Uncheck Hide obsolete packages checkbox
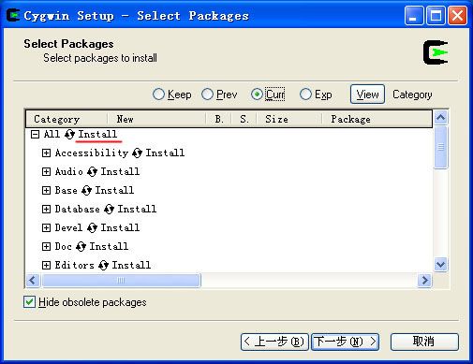Screen dimensions: 473x364 coord(29,302)
